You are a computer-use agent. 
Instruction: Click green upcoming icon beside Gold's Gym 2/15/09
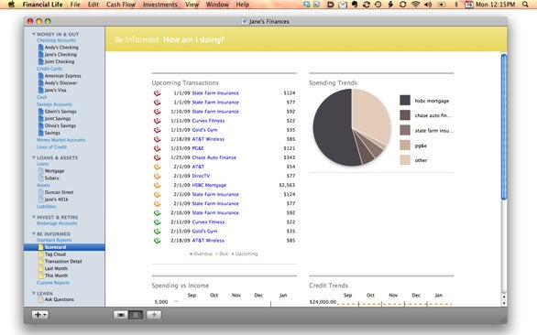point(157,232)
